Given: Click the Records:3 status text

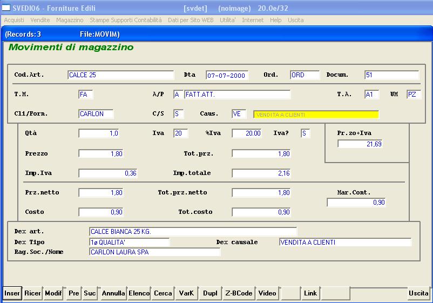Looking at the screenshot, I should click(23, 34).
